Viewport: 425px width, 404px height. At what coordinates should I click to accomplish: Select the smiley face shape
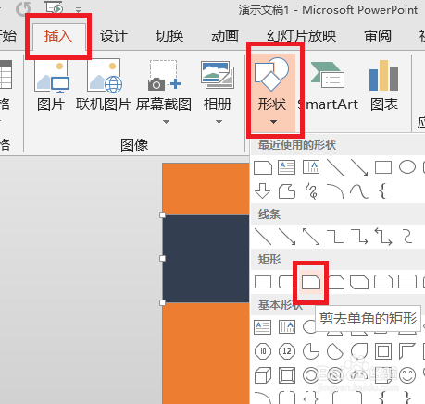(407, 375)
